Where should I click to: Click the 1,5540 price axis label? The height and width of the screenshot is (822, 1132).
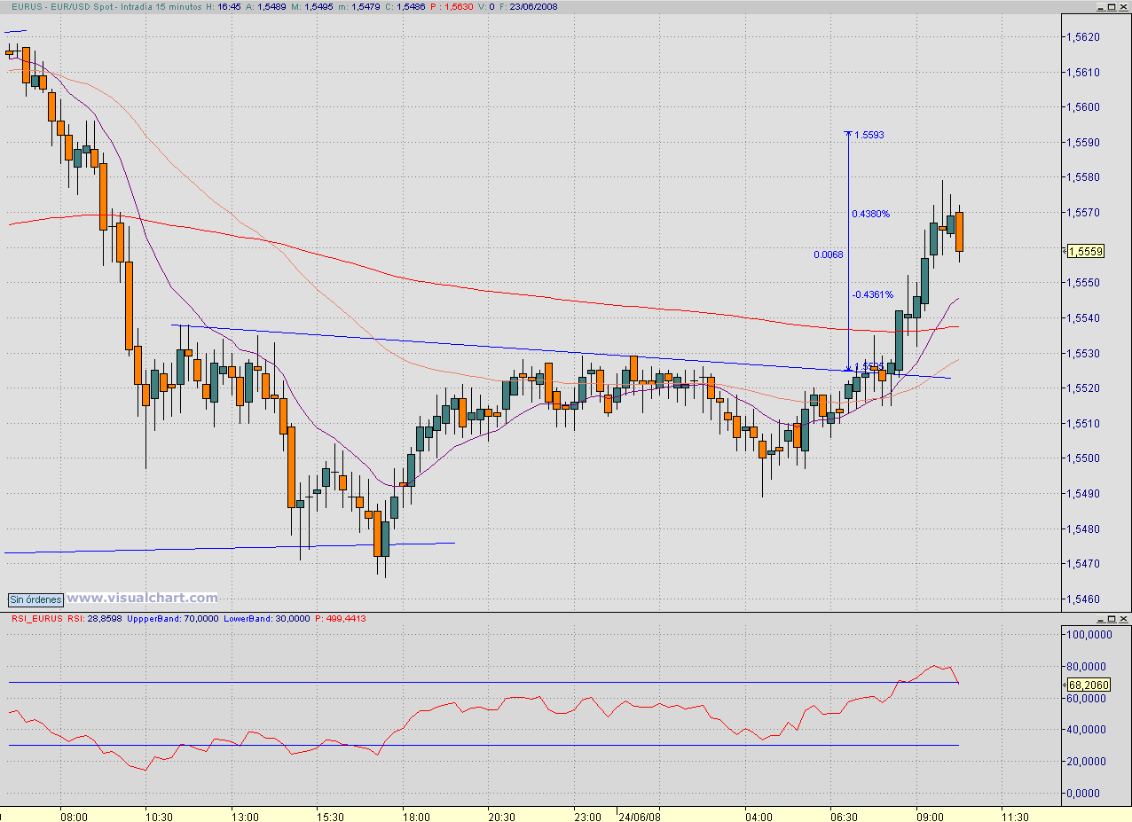1084,317
